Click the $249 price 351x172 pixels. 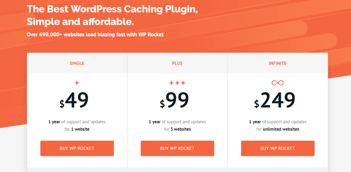pyautogui.click(x=275, y=100)
